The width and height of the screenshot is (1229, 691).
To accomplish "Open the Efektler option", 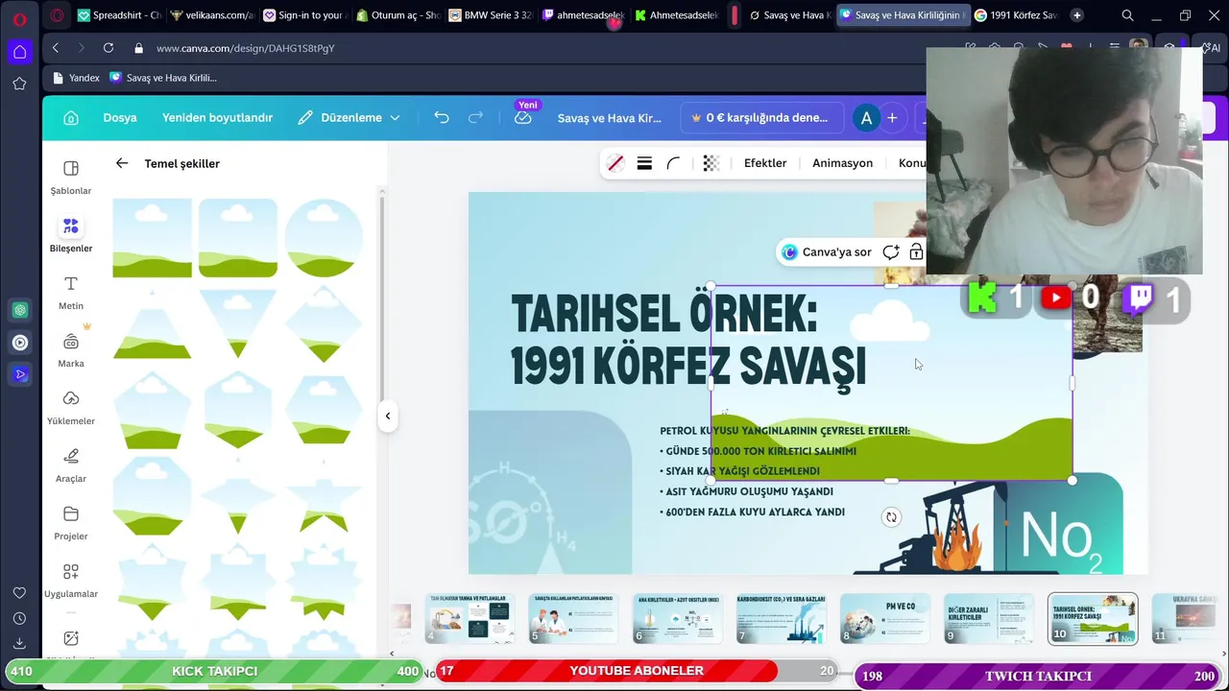I will [x=765, y=163].
